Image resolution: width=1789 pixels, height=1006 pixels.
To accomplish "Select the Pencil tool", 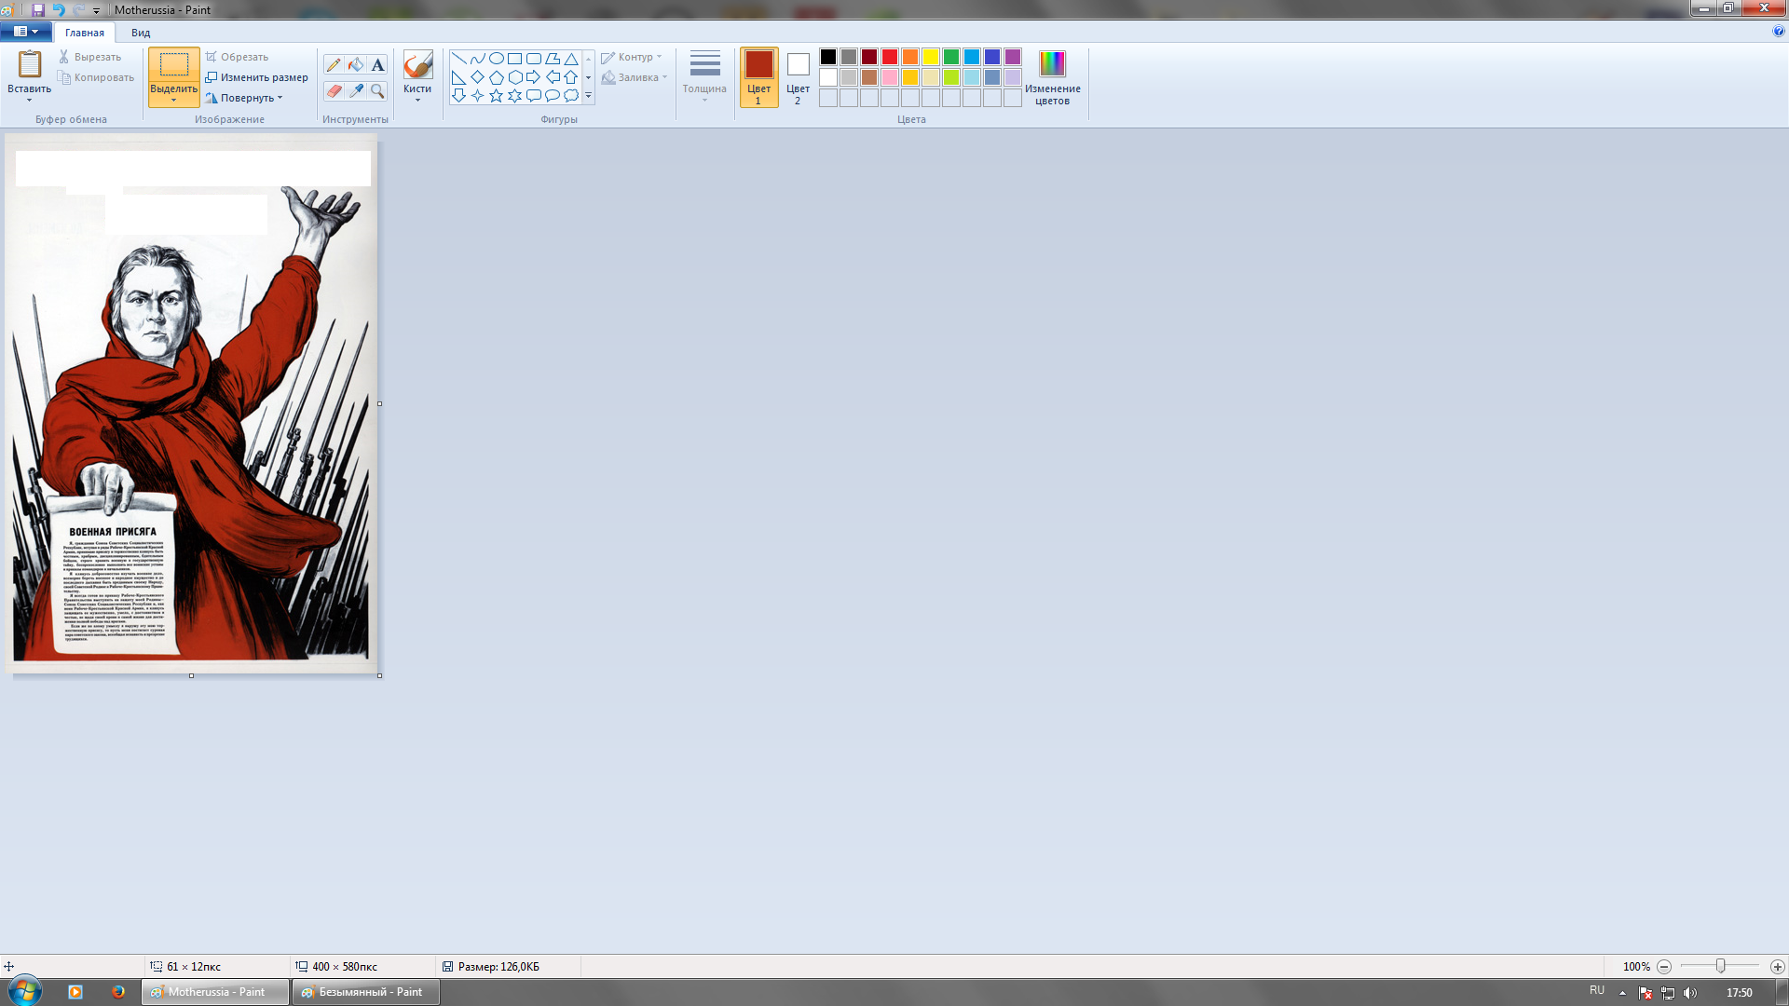I will (334, 64).
